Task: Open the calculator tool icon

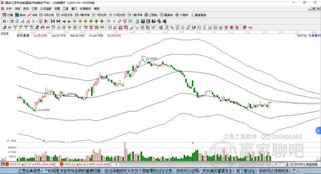Action: coord(143,21)
